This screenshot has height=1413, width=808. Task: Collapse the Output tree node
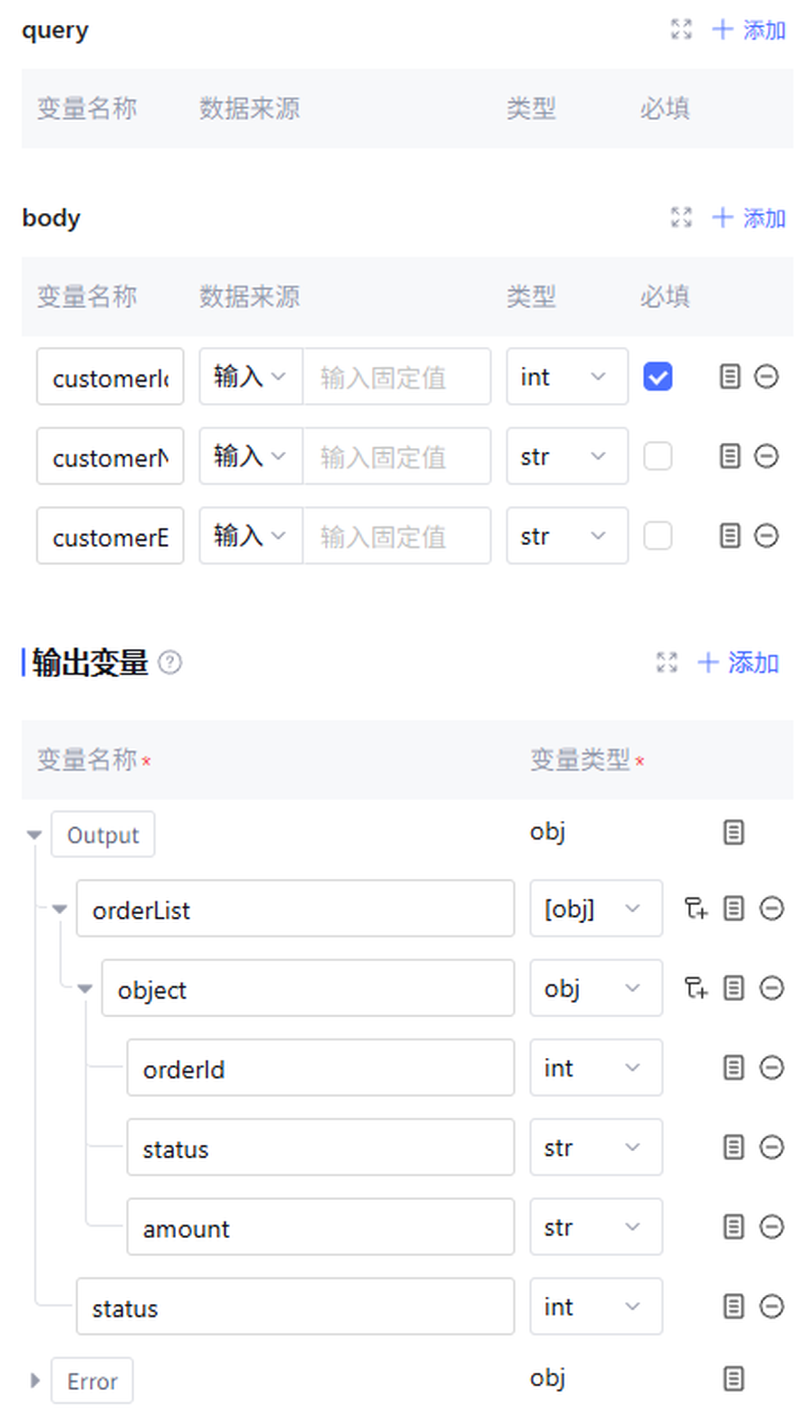34,835
